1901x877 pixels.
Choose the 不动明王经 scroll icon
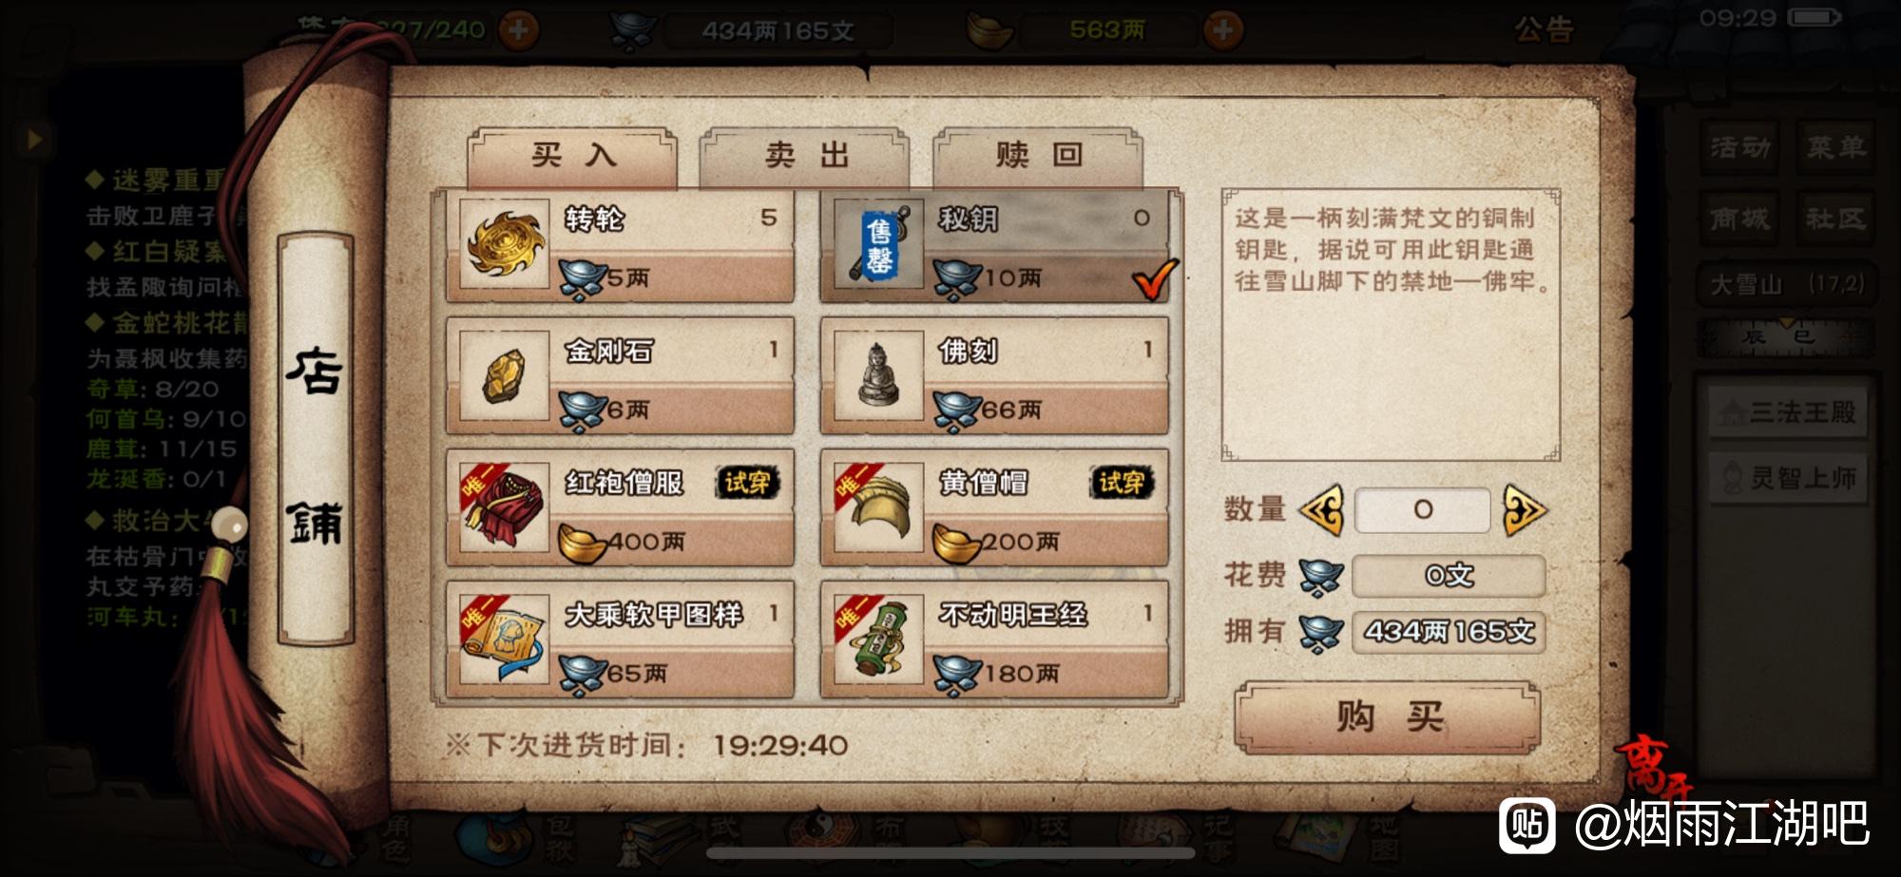[878, 639]
